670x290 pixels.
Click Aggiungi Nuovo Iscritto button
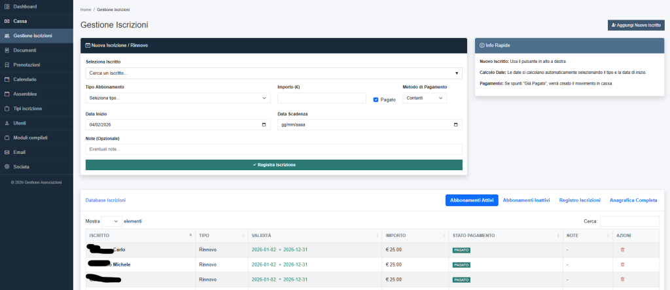[635, 25]
